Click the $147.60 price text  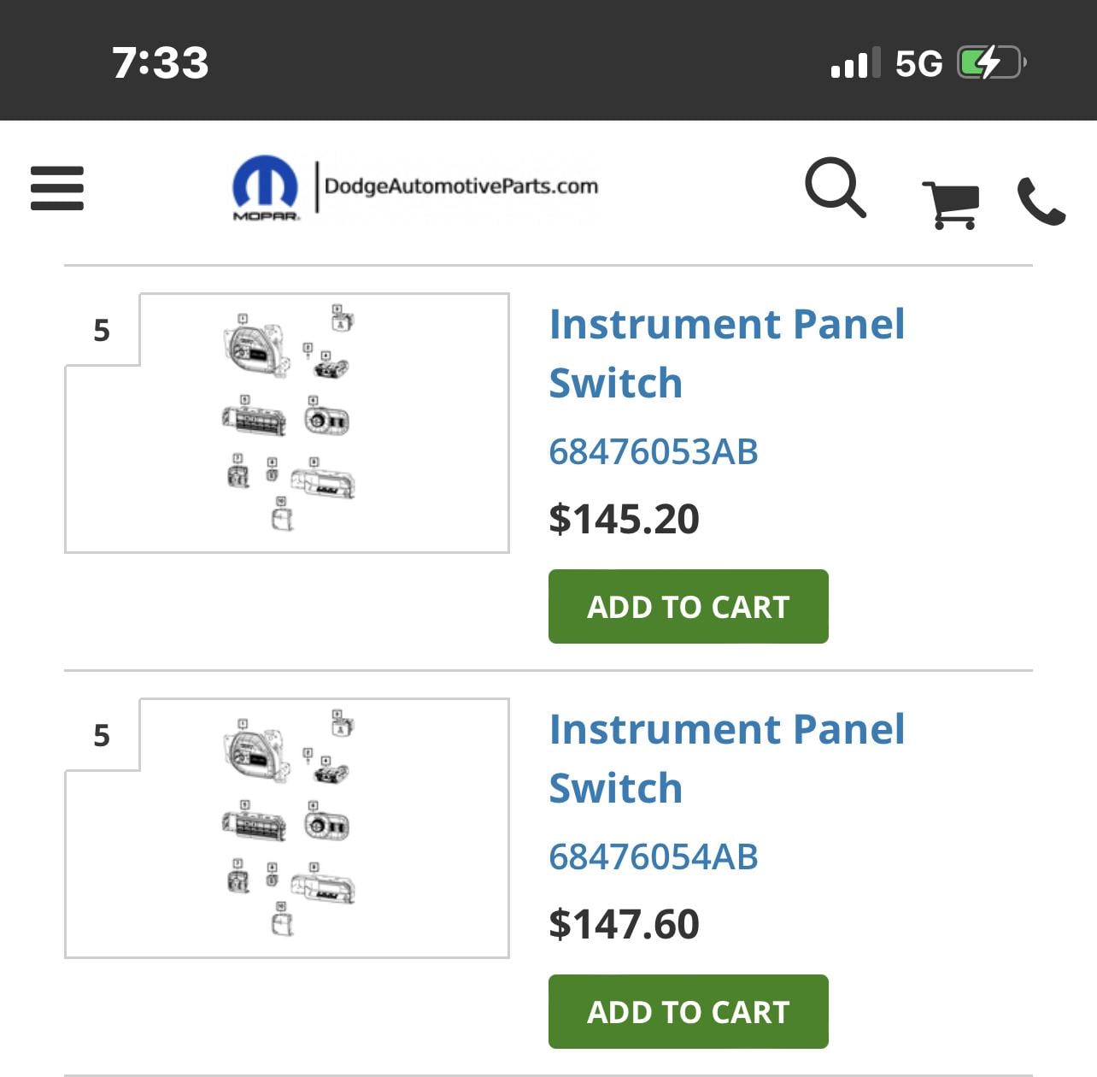[624, 925]
